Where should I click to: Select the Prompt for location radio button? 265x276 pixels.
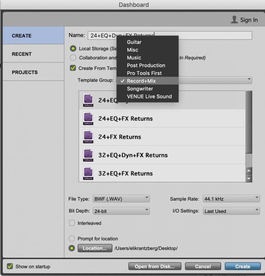(x=72, y=238)
